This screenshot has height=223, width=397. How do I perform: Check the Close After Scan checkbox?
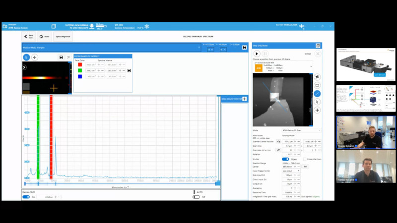304,159
